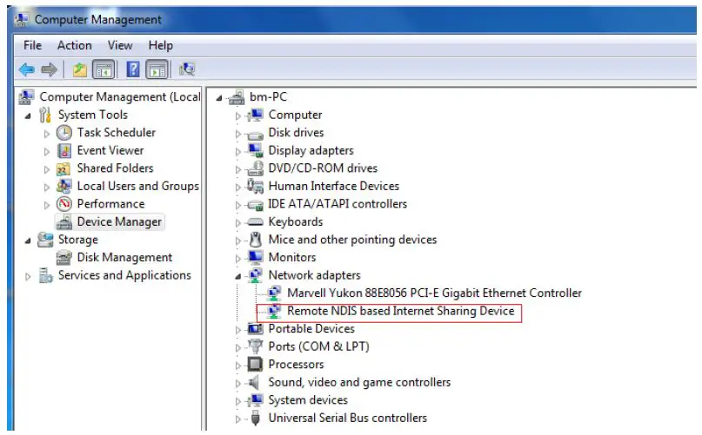
Task: Select the Computer device category
Action: coord(295,115)
